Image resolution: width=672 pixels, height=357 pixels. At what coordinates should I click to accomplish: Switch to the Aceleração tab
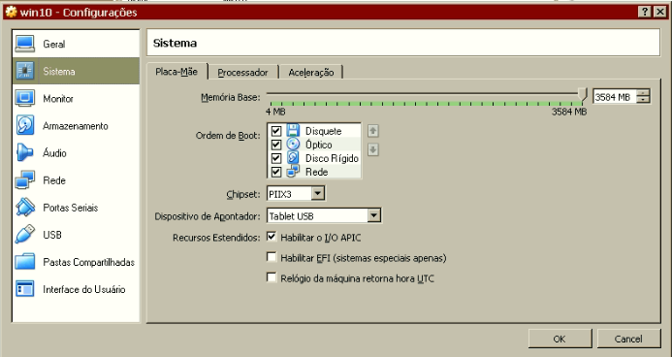tap(311, 73)
